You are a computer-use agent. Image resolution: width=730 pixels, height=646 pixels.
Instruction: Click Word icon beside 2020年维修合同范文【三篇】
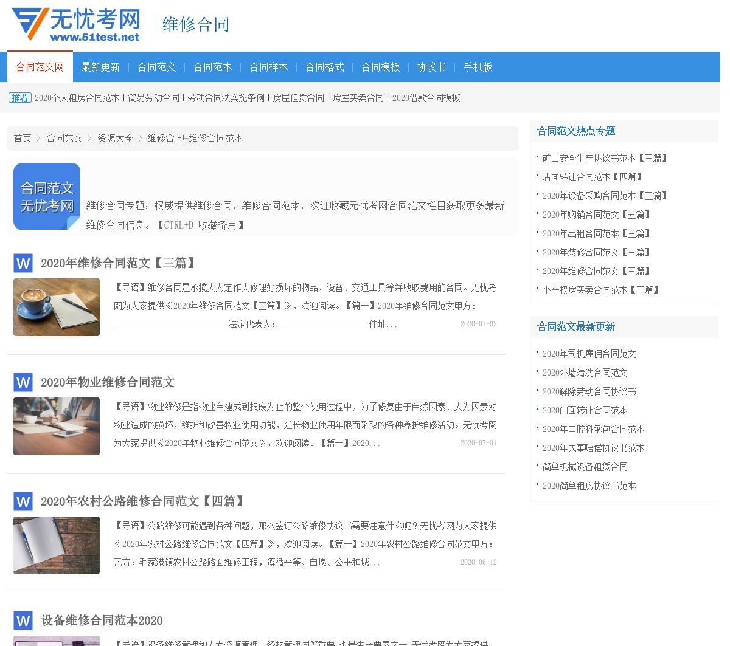coord(23,263)
